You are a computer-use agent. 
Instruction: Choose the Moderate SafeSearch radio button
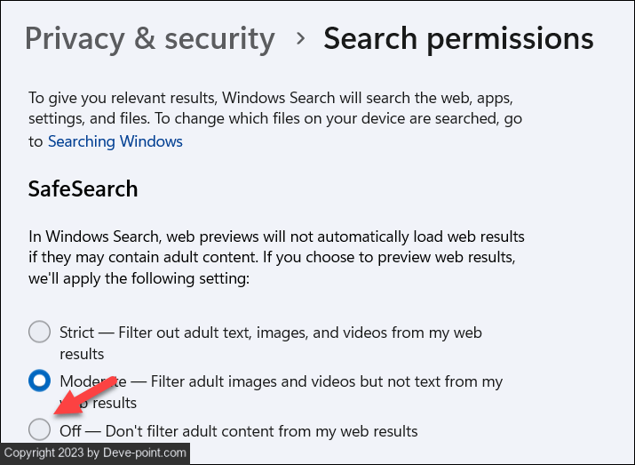click(x=39, y=381)
